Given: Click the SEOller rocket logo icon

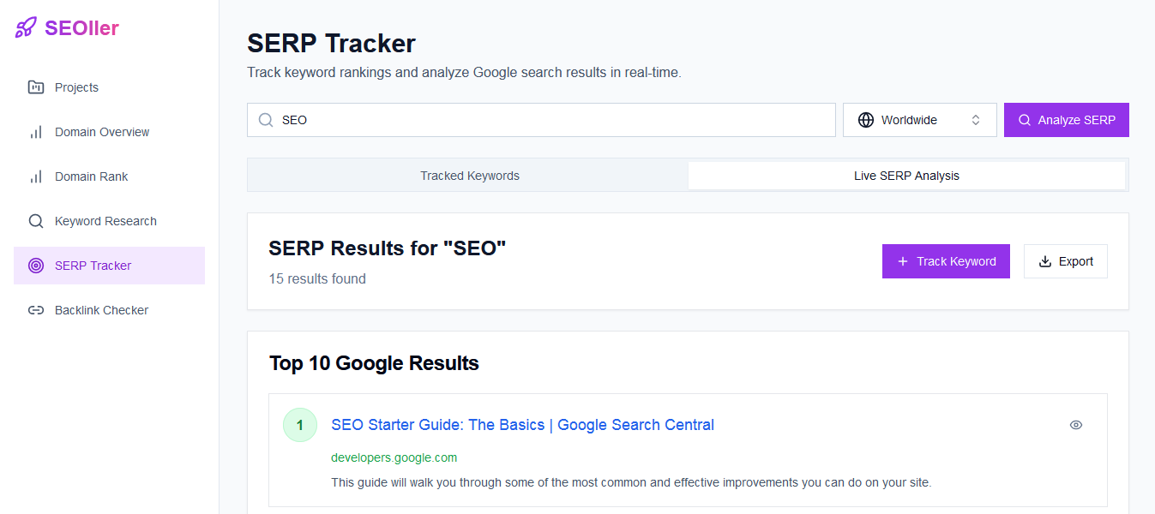Looking at the screenshot, I should (x=24, y=27).
